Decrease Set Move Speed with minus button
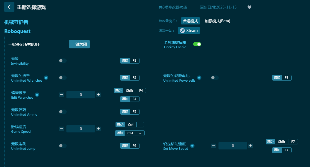 [x=213, y=146]
